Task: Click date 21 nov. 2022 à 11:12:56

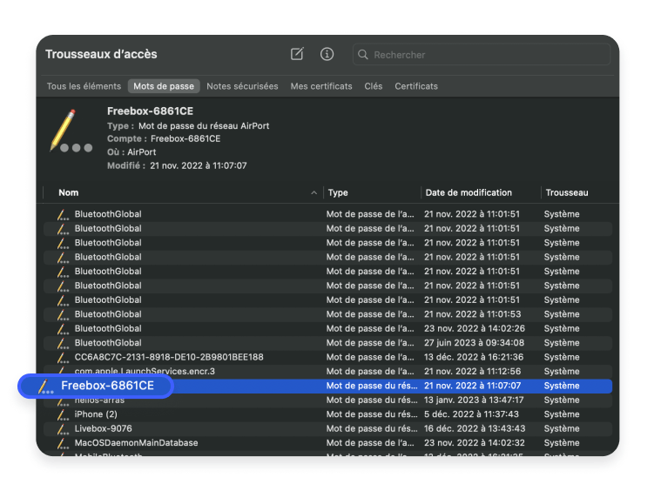Action: 472,372
